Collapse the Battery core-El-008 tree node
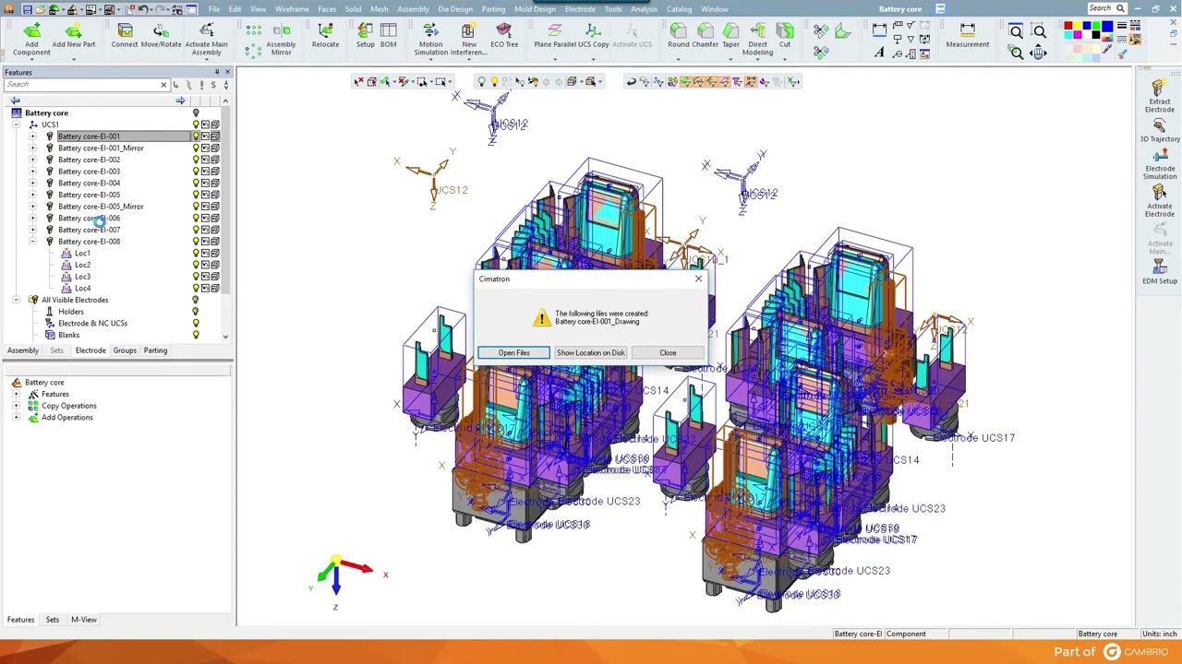The height and width of the screenshot is (664, 1182). pyautogui.click(x=32, y=242)
